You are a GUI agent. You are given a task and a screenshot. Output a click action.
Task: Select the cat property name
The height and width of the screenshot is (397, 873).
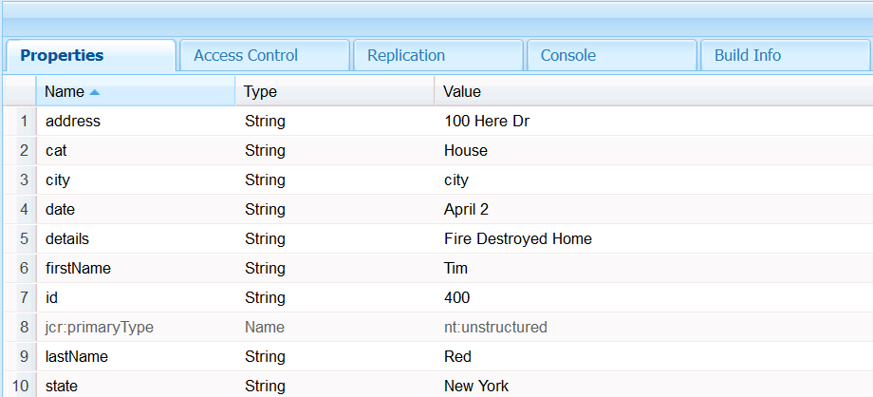click(56, 151)
